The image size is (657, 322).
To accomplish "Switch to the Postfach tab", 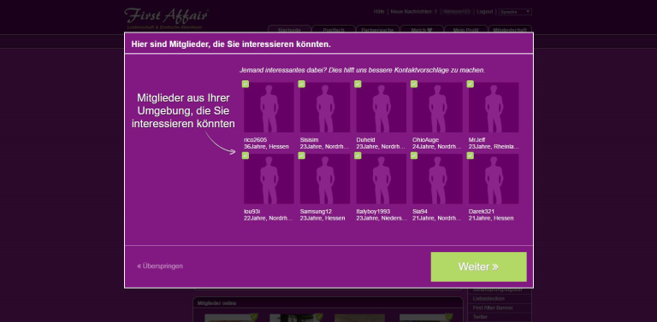I will tap(334, 30).
